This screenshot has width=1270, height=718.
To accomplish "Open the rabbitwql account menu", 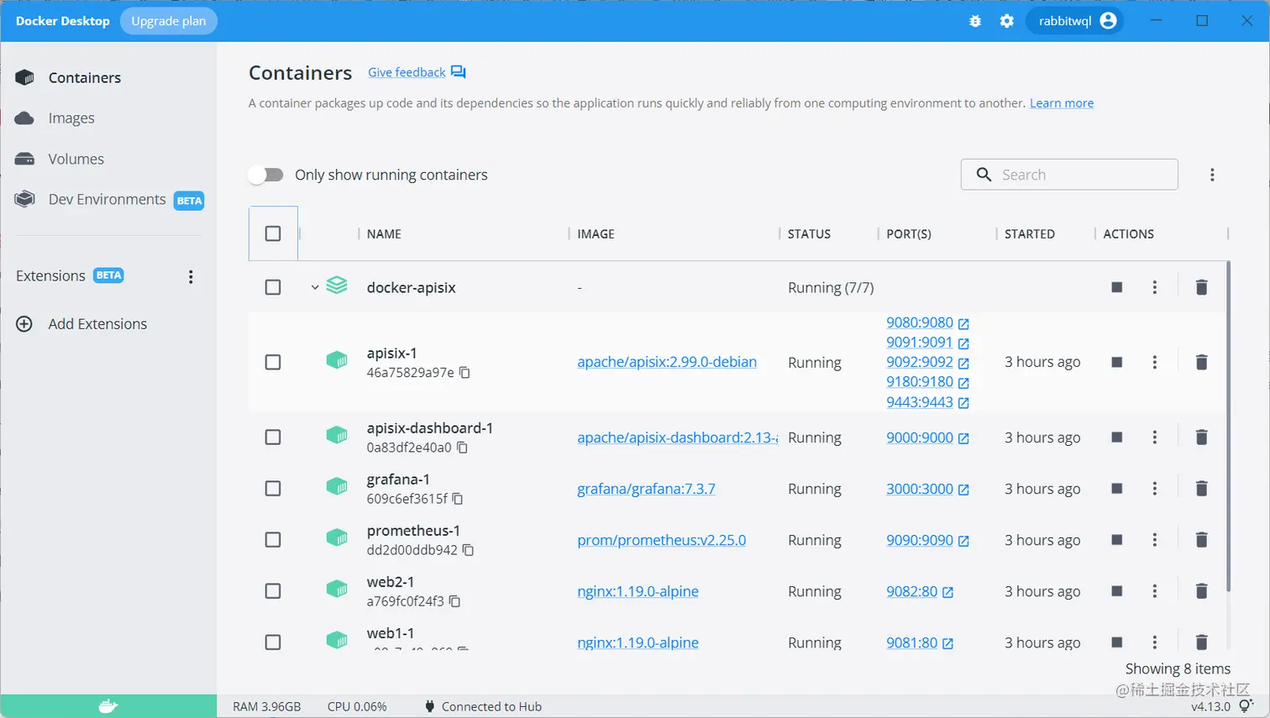I will click(x=1075, y=21).
